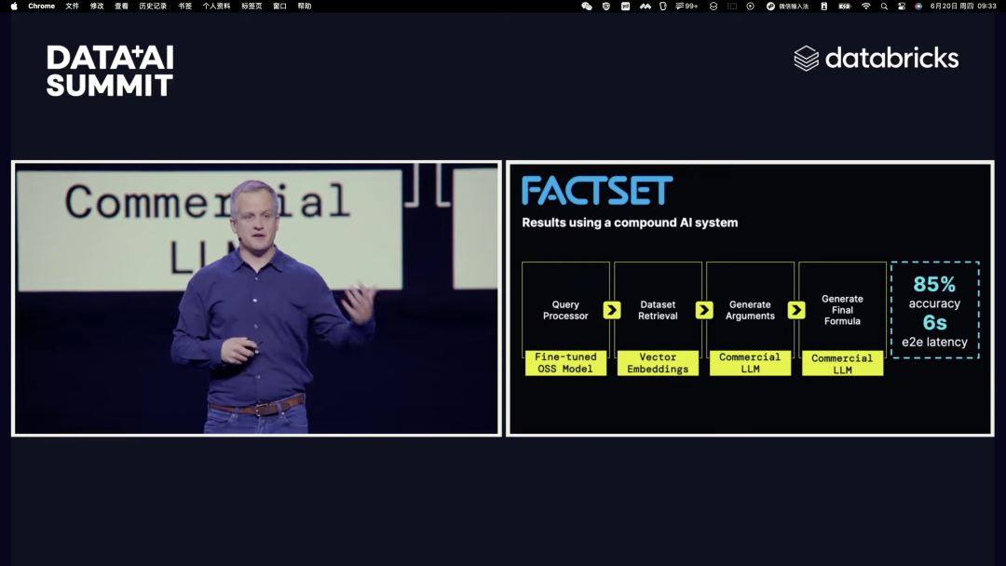
Task: Click 'Results using a compound AI system' text
Action: tap(630, 222)
